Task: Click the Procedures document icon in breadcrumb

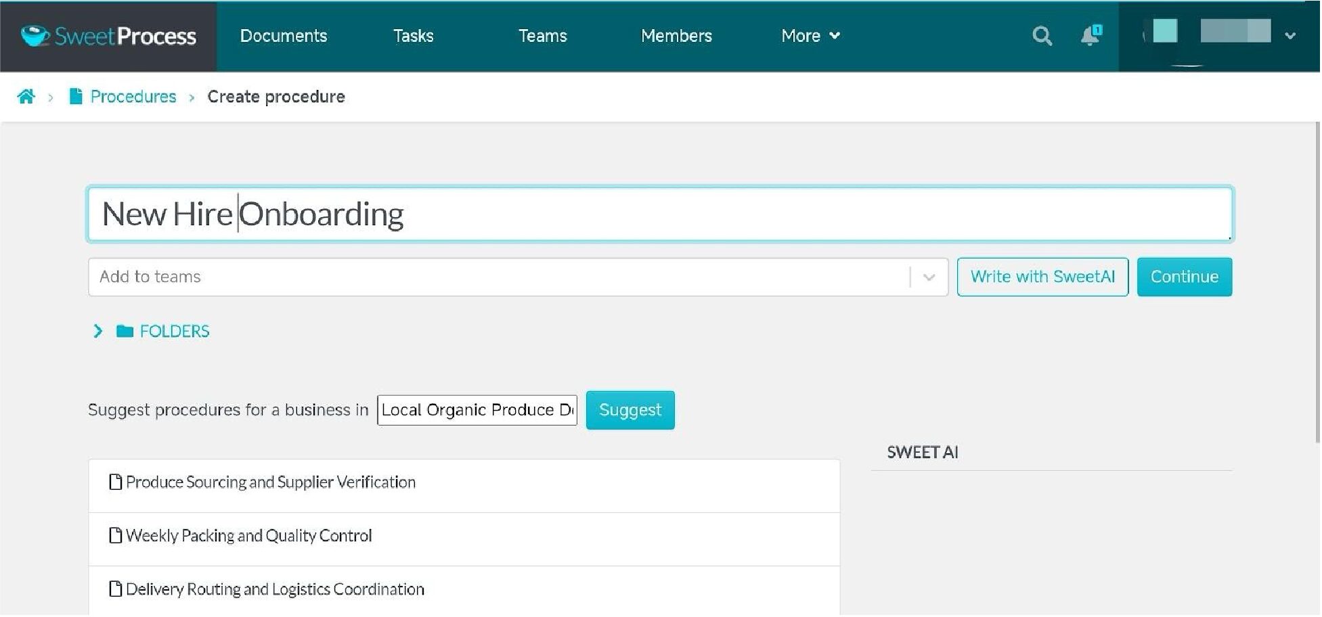Action: point(76,97)
